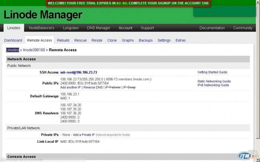Screen dimensions: 260x162
Task: Click Add another IP link
Action: (x=71, y=87)
